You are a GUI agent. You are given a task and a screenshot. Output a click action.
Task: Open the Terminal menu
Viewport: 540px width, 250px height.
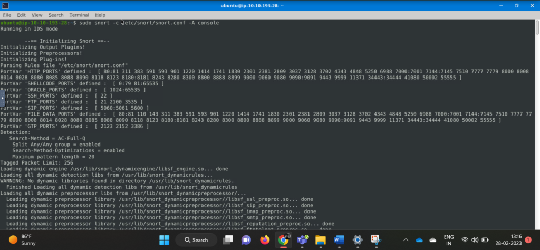click(79, 15)
